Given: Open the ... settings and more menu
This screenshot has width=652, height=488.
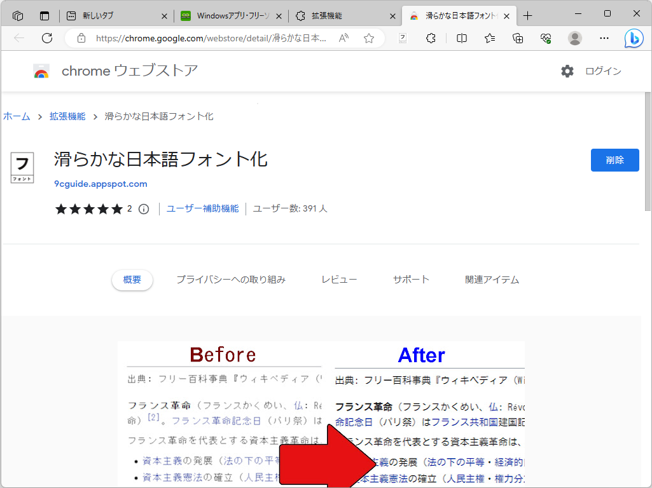Looking at the screenshot, I should click(603, 38).
